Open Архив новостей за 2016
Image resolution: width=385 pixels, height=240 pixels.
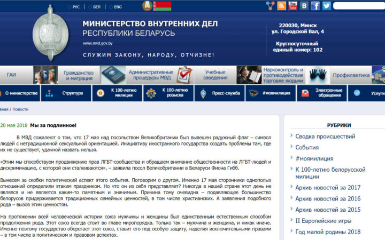[x=328, y=198]
